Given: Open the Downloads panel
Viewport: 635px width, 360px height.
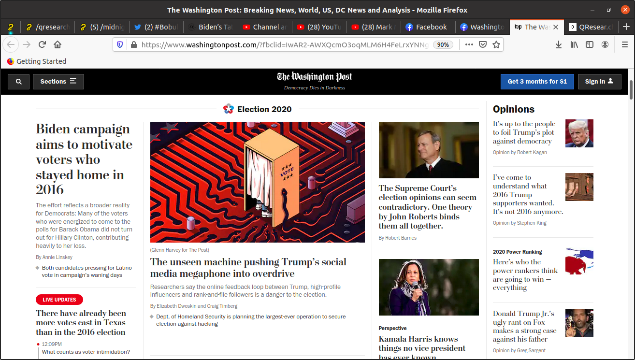Looking at the screenshot, I should (559, 44).
